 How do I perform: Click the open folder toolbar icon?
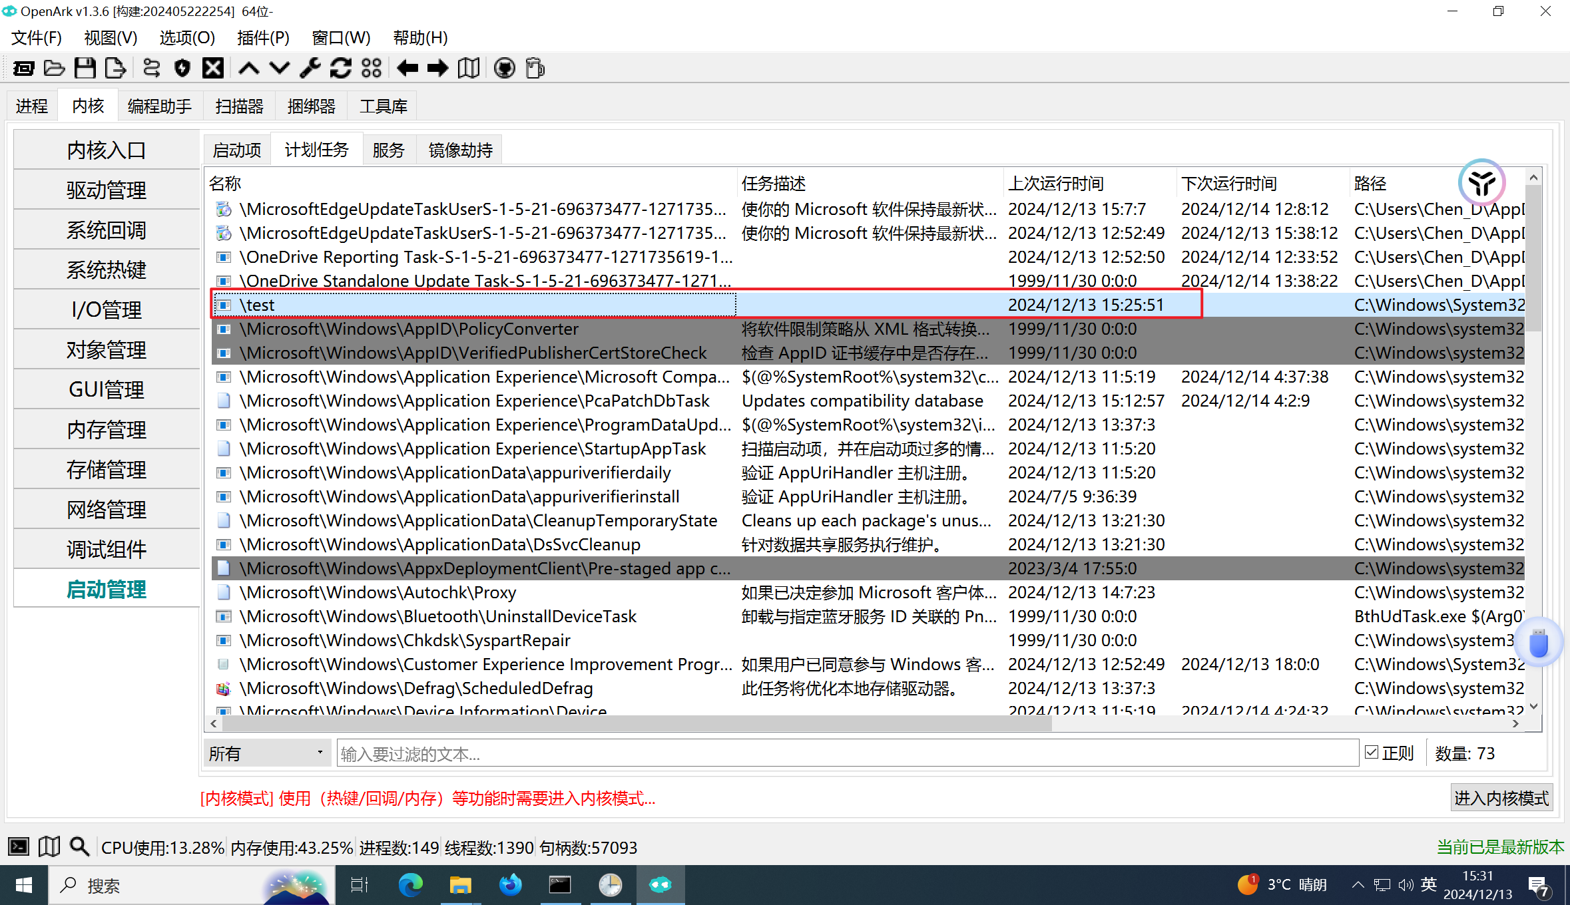point(54,68)
